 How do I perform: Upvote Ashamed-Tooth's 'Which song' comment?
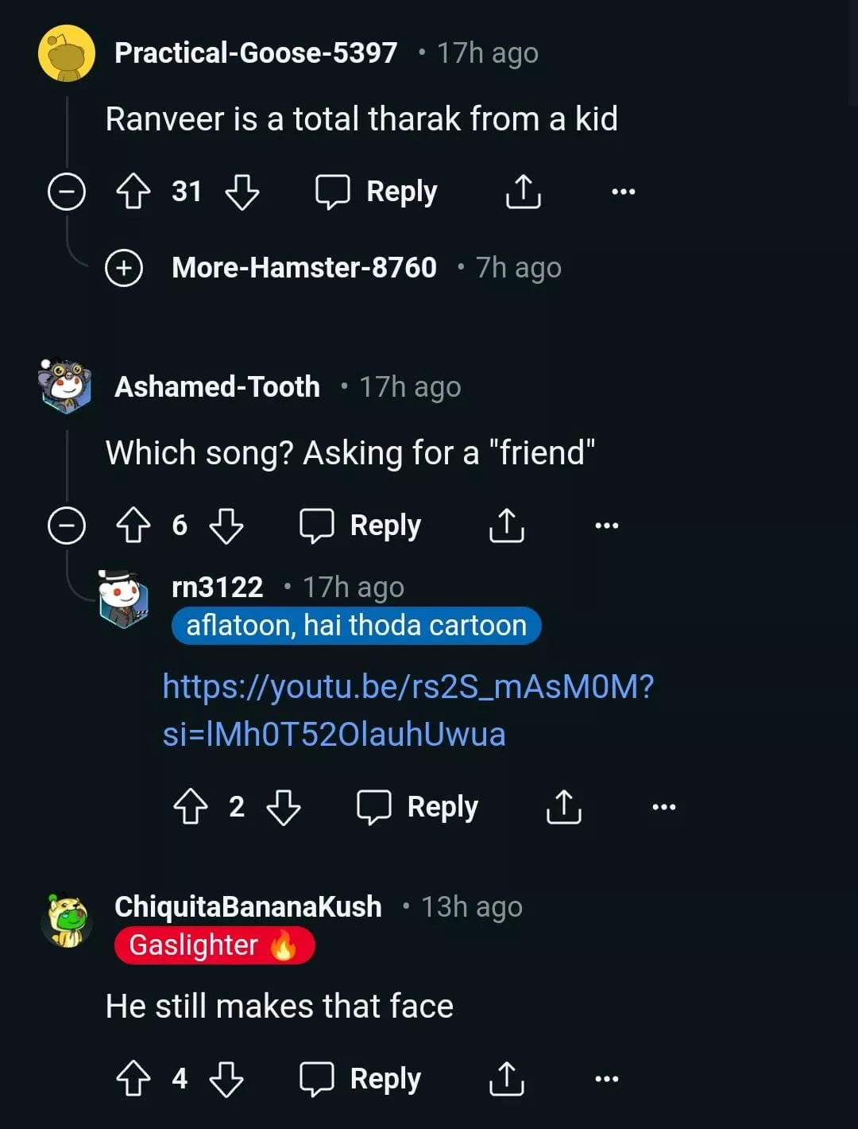(133, 526)
